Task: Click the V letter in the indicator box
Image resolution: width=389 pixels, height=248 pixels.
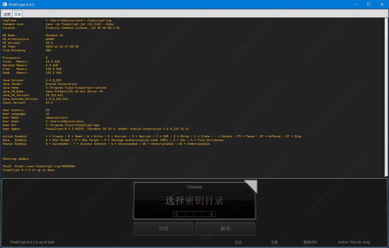Action: (211, 214)
